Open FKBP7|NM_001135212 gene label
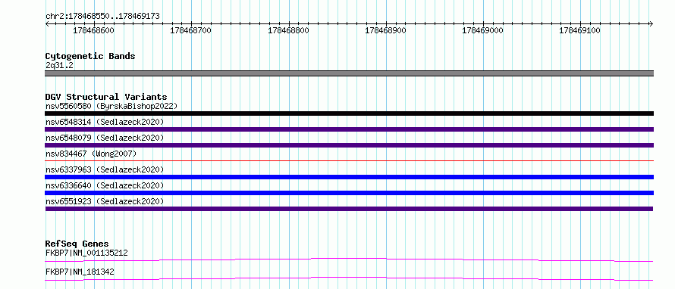The height and width of the screenshot is (289, 675). [86, 253]
